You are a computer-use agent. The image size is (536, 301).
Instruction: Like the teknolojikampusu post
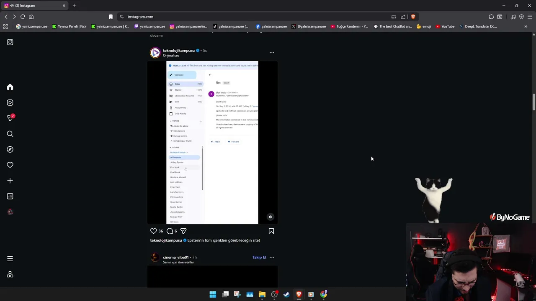[x=153, y=231]
